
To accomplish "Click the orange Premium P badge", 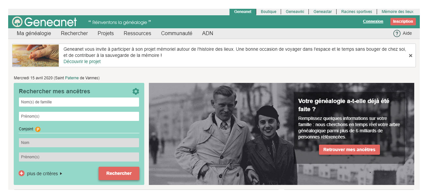I will [38, 129].
